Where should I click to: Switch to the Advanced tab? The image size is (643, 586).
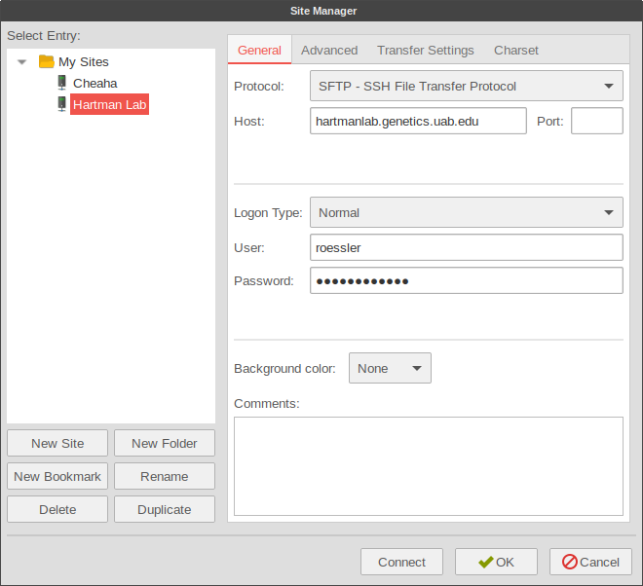329,50
